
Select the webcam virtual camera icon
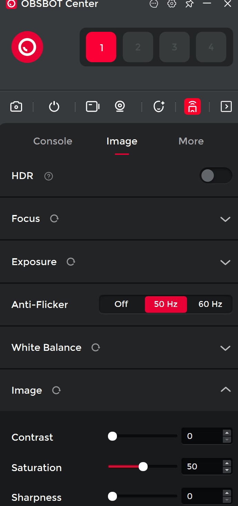click(120, 106)
